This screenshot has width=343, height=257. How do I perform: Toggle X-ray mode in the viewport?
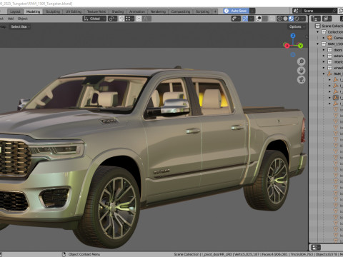[272, 19]
